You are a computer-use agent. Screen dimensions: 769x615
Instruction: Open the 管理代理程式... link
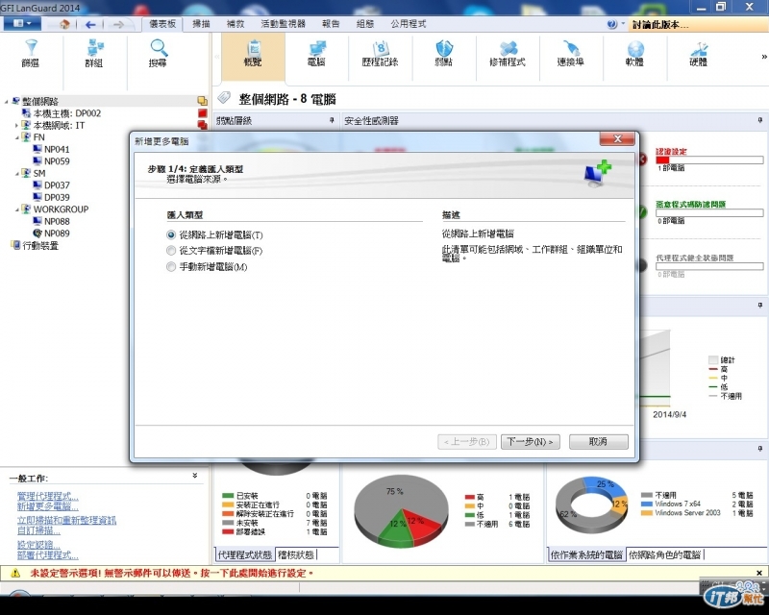pyautogui.click(x=47, y=496)
